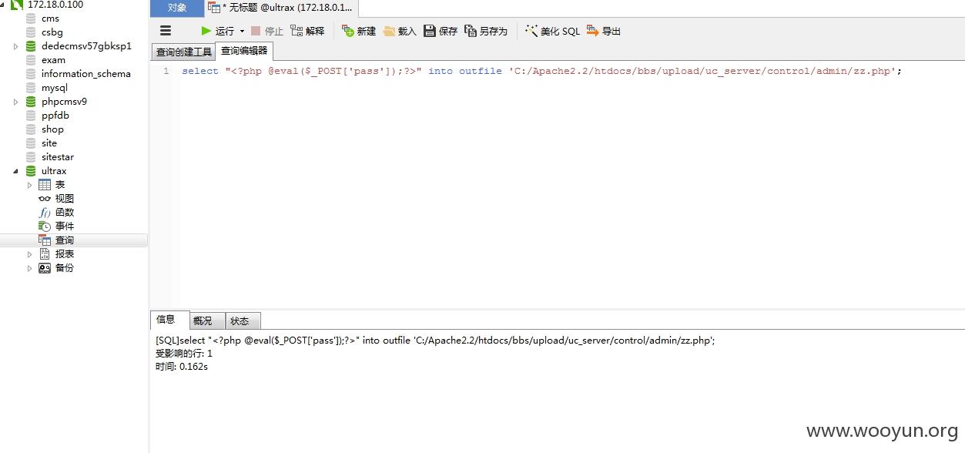Screen dimensions: 965x453
Task: Click the outfile path string in editor
Action: click(x=702, y=71)
